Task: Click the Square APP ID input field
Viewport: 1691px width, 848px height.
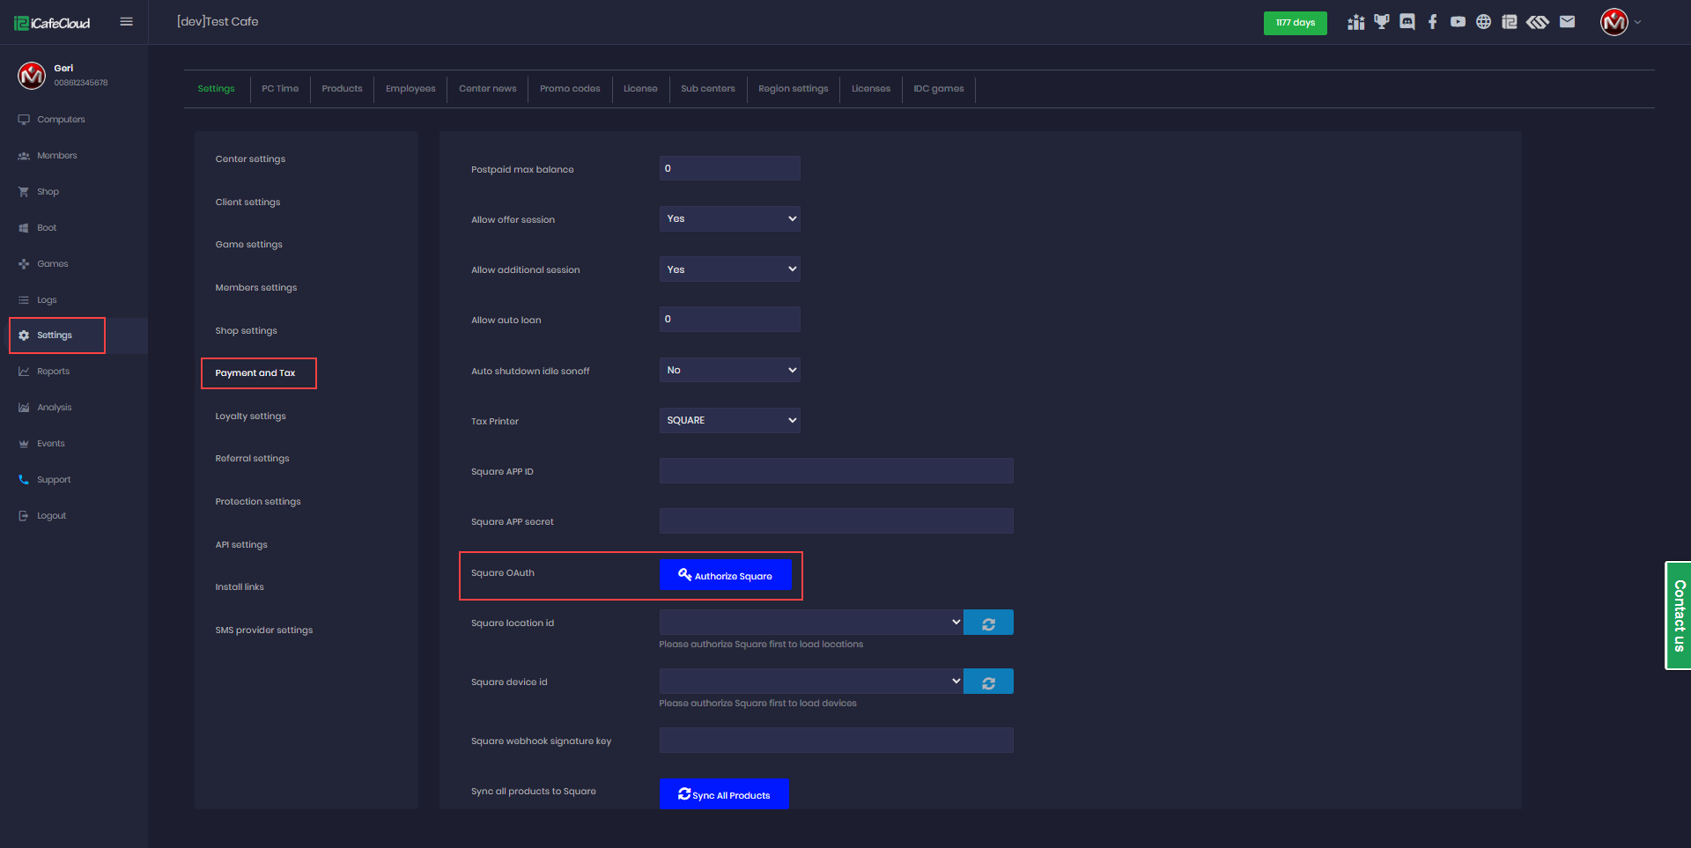Action: click(x=836, y=471)
